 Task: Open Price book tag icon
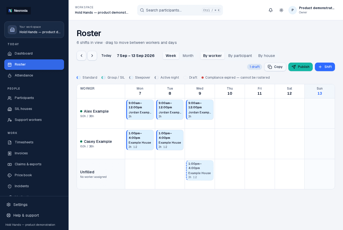10,175
